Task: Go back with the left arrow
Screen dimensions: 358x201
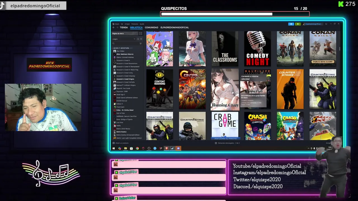Action: click(x=114, y=27)
